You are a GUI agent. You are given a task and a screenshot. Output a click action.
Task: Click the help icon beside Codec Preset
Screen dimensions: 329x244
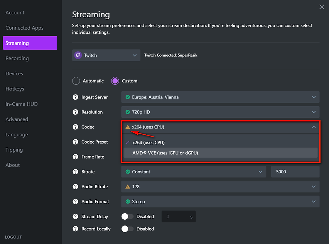(75, 142)
